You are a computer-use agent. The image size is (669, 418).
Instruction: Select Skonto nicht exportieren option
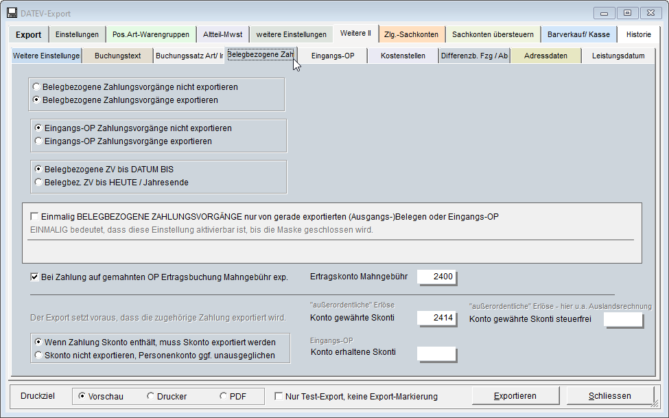tap(155, 356)
